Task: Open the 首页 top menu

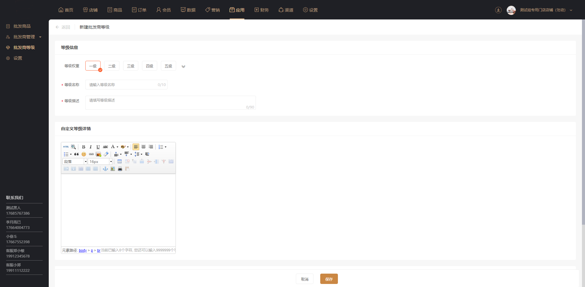Action: click(x=66, y=10)
